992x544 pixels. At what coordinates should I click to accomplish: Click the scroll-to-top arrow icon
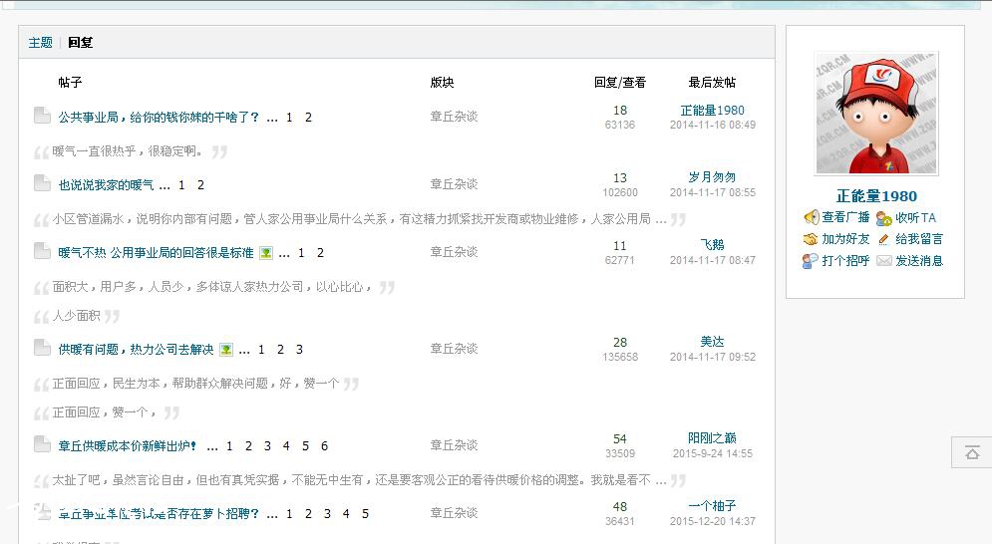pyautogui.click(x=972, y=453)
